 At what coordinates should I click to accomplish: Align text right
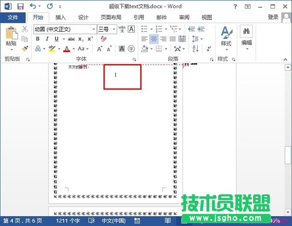click(x=164, y=39)
